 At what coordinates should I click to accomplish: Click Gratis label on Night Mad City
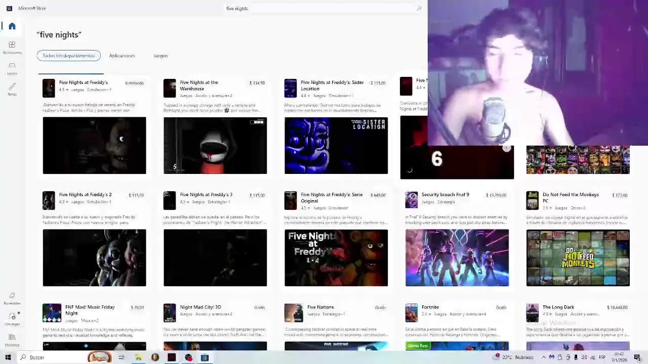[x=260, y=307]
